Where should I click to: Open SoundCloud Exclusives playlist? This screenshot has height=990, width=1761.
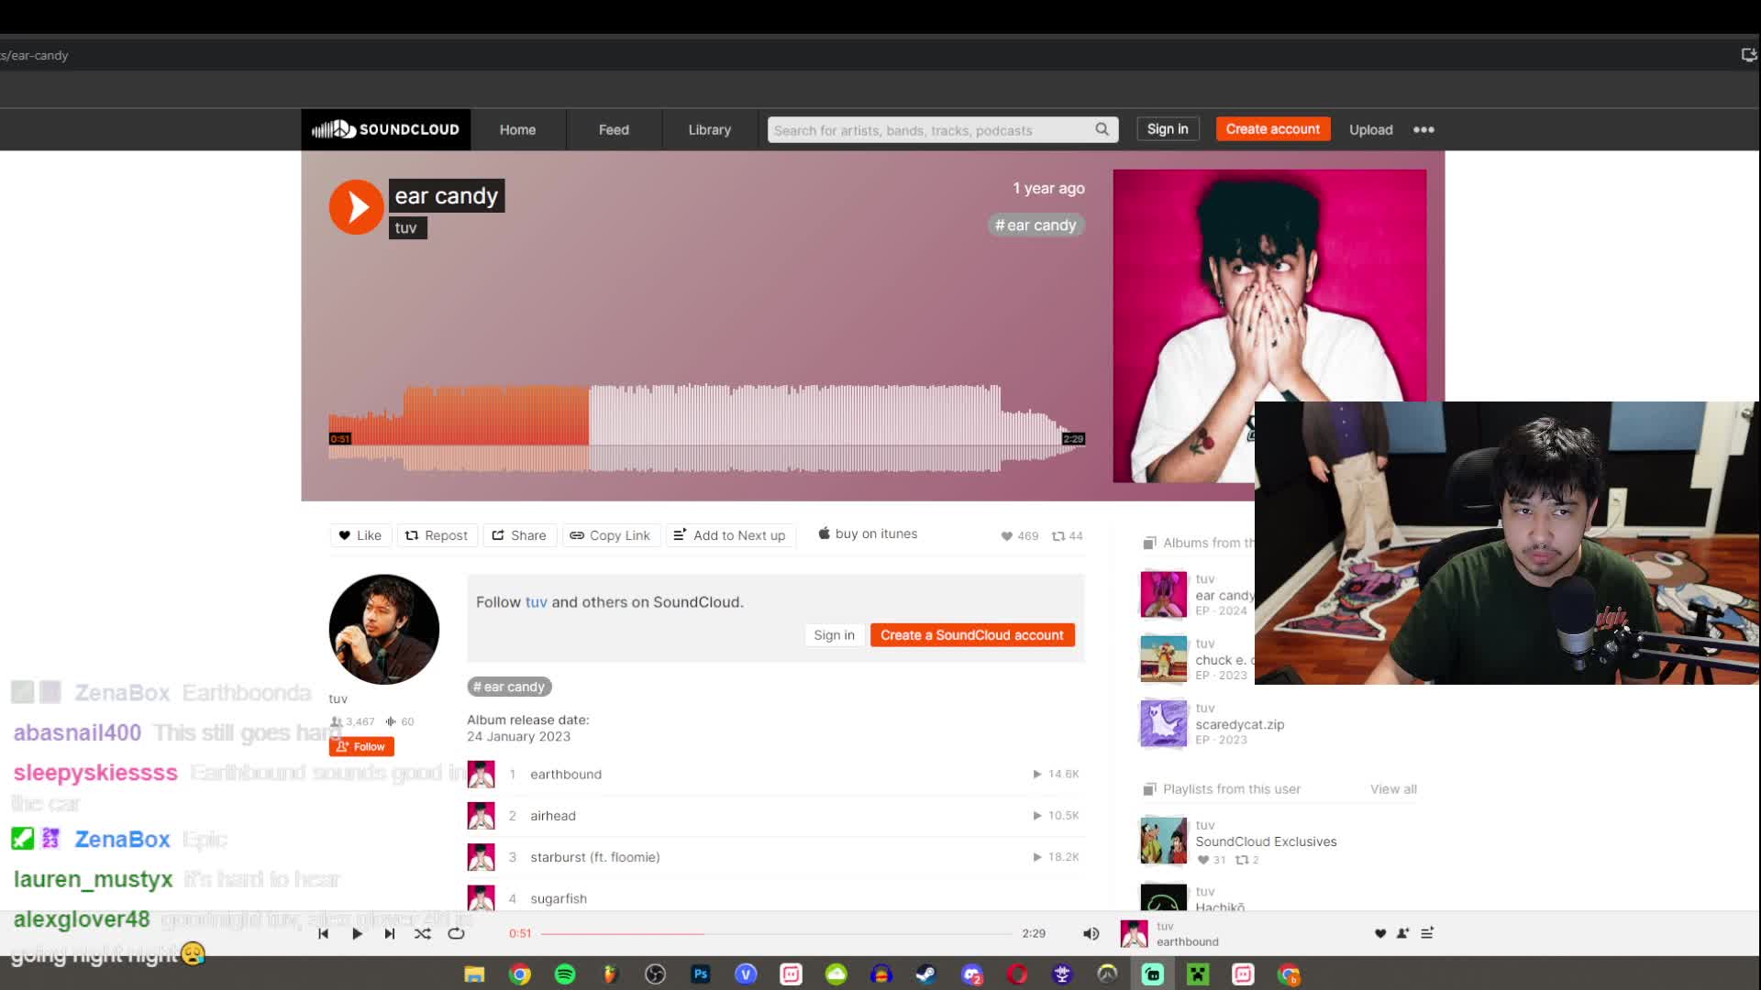coord(1266,841)
